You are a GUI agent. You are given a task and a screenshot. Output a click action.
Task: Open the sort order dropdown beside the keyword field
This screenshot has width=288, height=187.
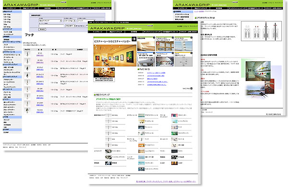pos(71,26)
